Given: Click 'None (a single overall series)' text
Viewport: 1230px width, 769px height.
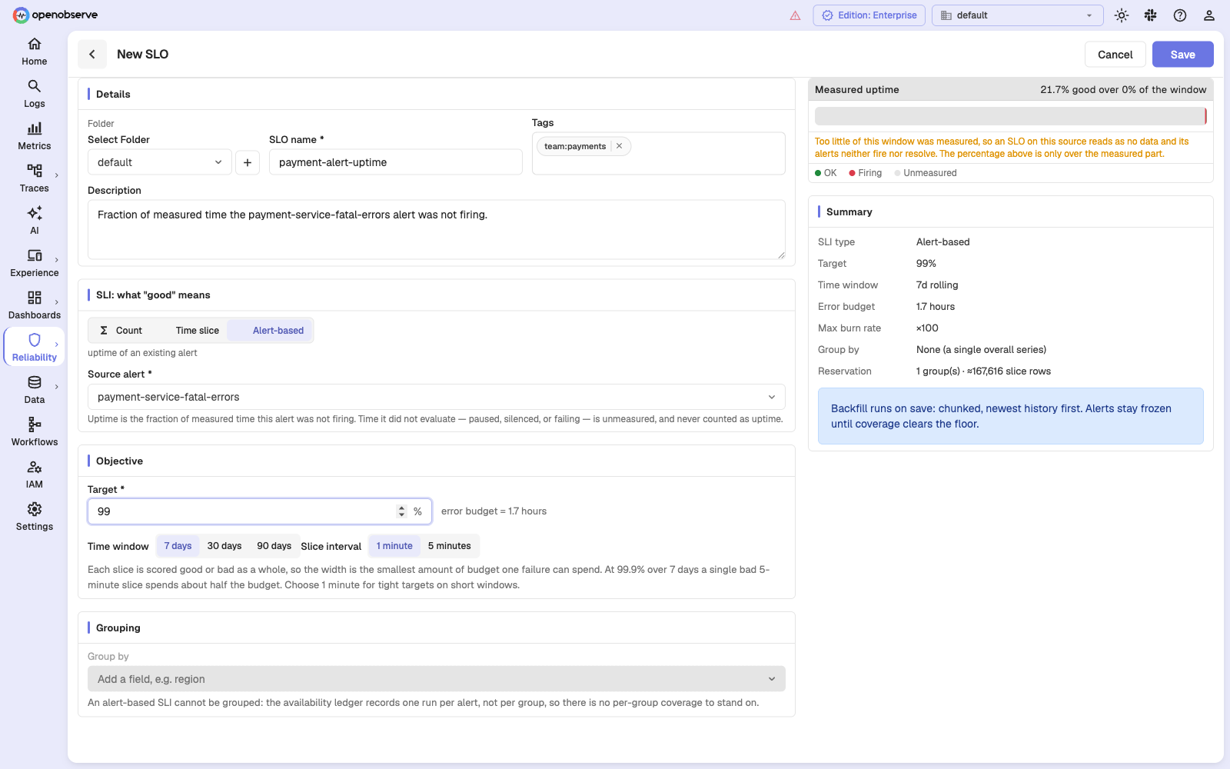Looking at the screenshot, I should click(x=981, y=350).
